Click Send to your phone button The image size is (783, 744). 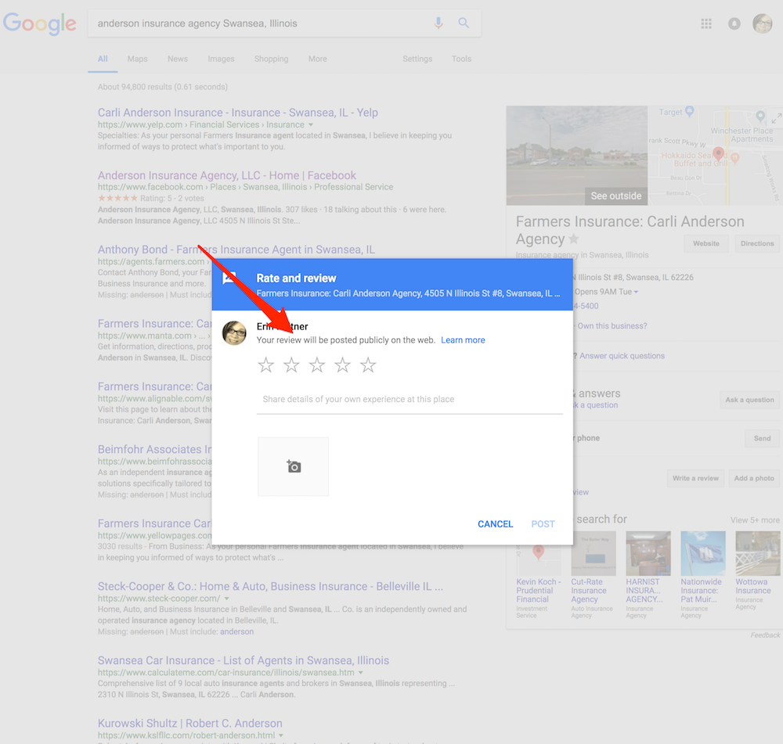click(x=762, y=438)
